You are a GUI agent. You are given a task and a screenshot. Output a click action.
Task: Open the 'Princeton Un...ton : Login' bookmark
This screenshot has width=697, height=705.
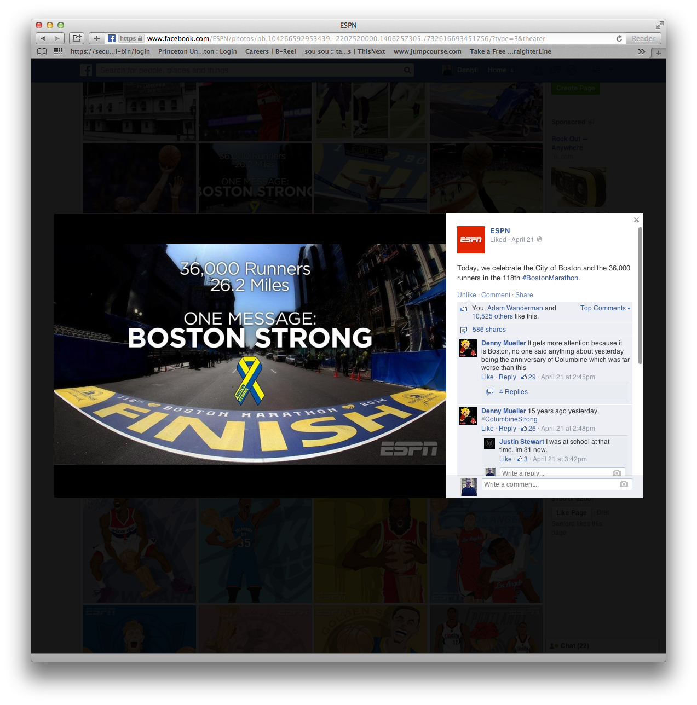198,51
